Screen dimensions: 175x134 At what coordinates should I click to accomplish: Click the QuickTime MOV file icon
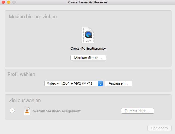pyautogui.click(x=88, y=35)
